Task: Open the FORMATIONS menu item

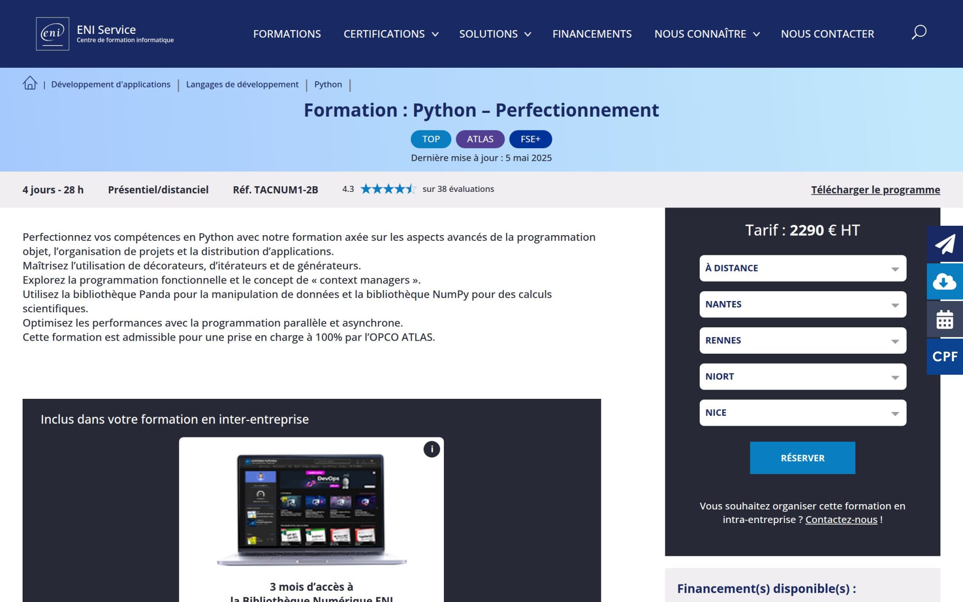Action: point(287,34)
